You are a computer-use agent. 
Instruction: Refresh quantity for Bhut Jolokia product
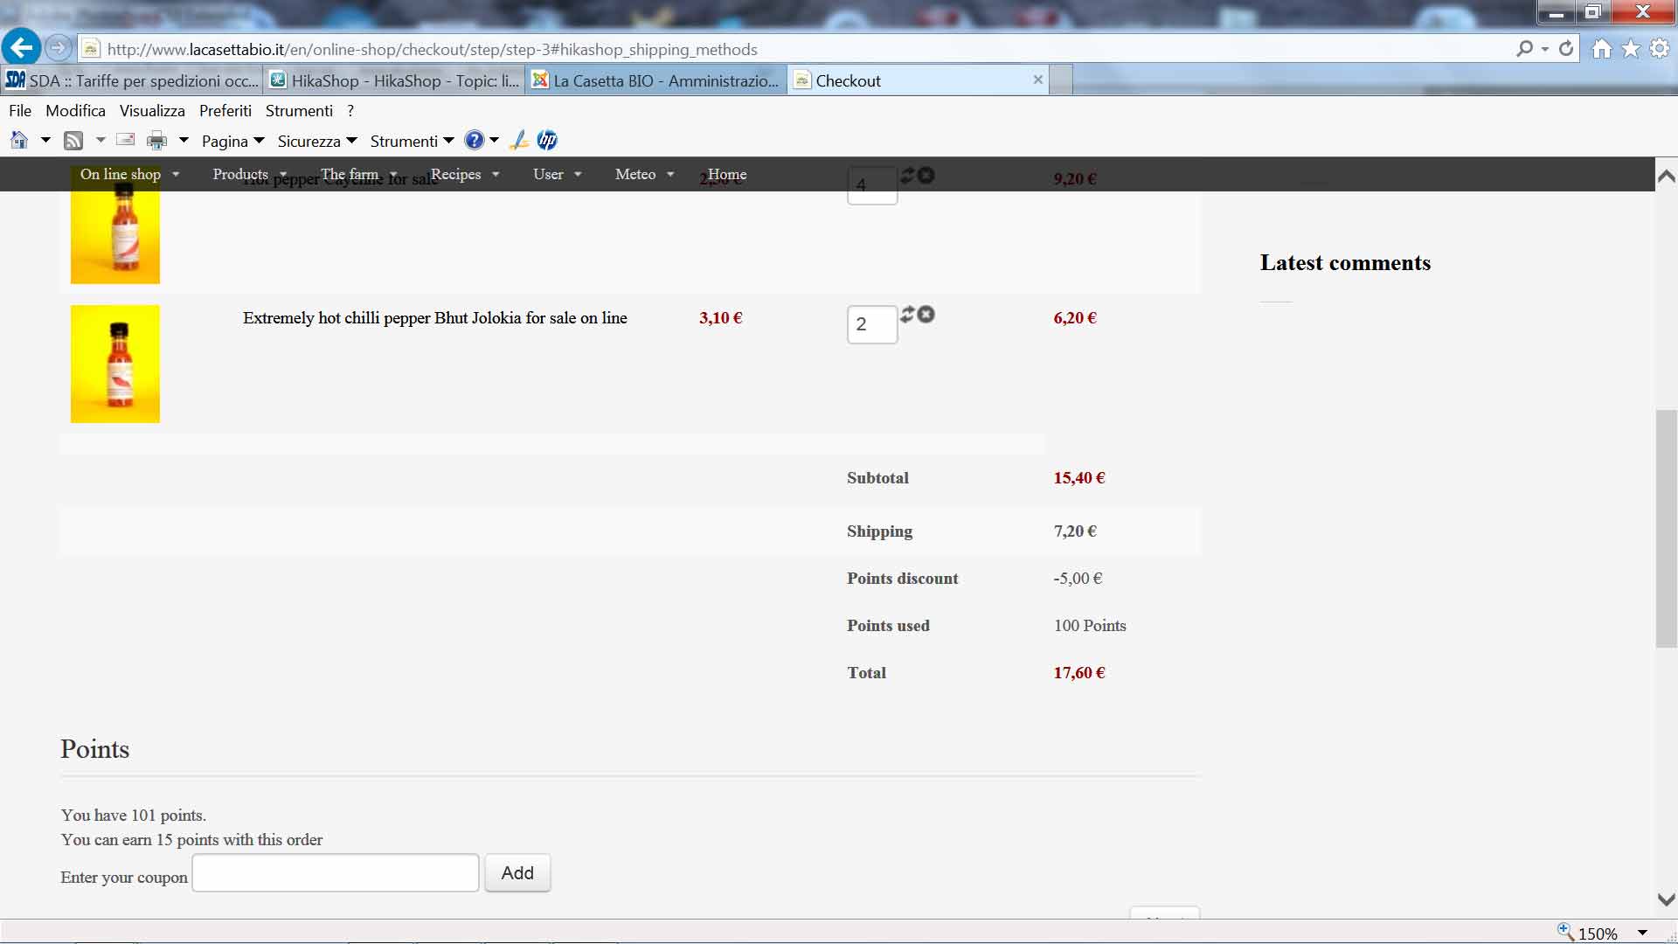click(x=907, y=314)
